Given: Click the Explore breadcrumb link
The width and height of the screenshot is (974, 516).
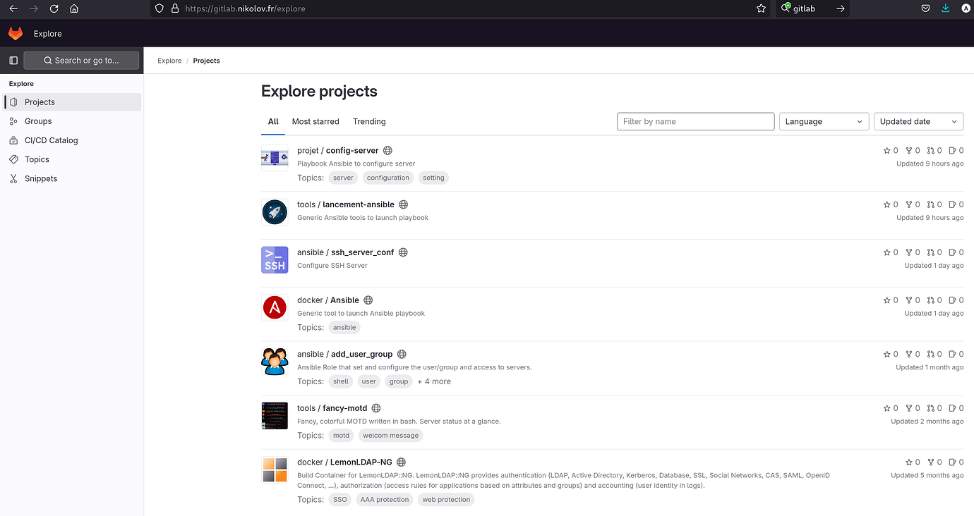Looking at the screenshot, I should (x=169, y=61).
